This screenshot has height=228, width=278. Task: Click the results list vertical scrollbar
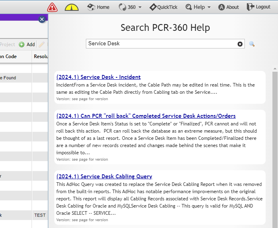(275, 149)
